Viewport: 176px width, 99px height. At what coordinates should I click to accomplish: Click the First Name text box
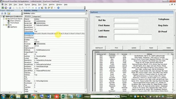tap(126, 26)
